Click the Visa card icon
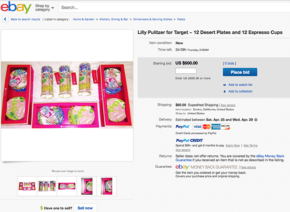This screenshot has width=290, height=212. [196, 127]
